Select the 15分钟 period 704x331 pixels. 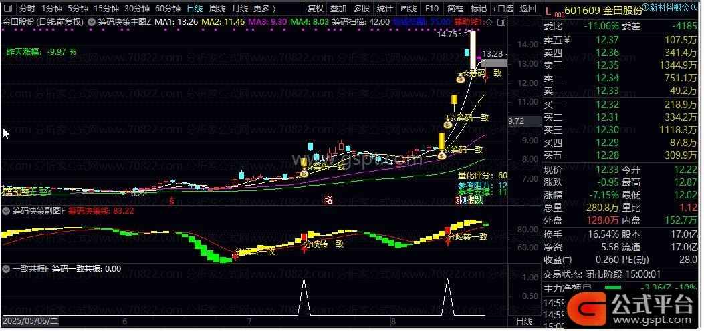pos(106,8)
